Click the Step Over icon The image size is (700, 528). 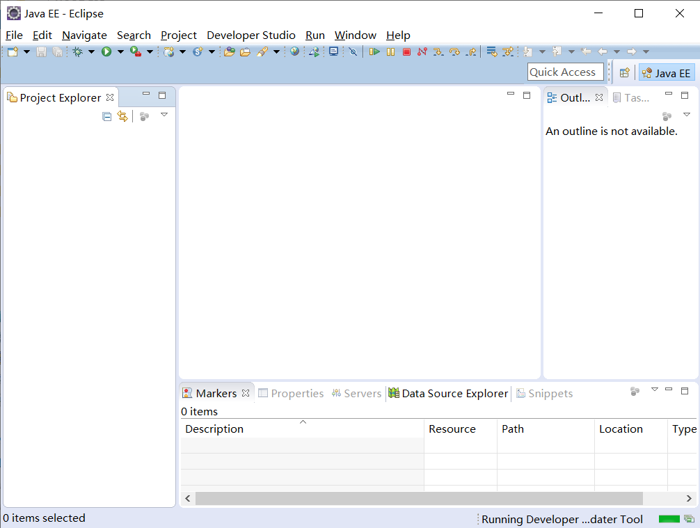[x=455, y=51]
